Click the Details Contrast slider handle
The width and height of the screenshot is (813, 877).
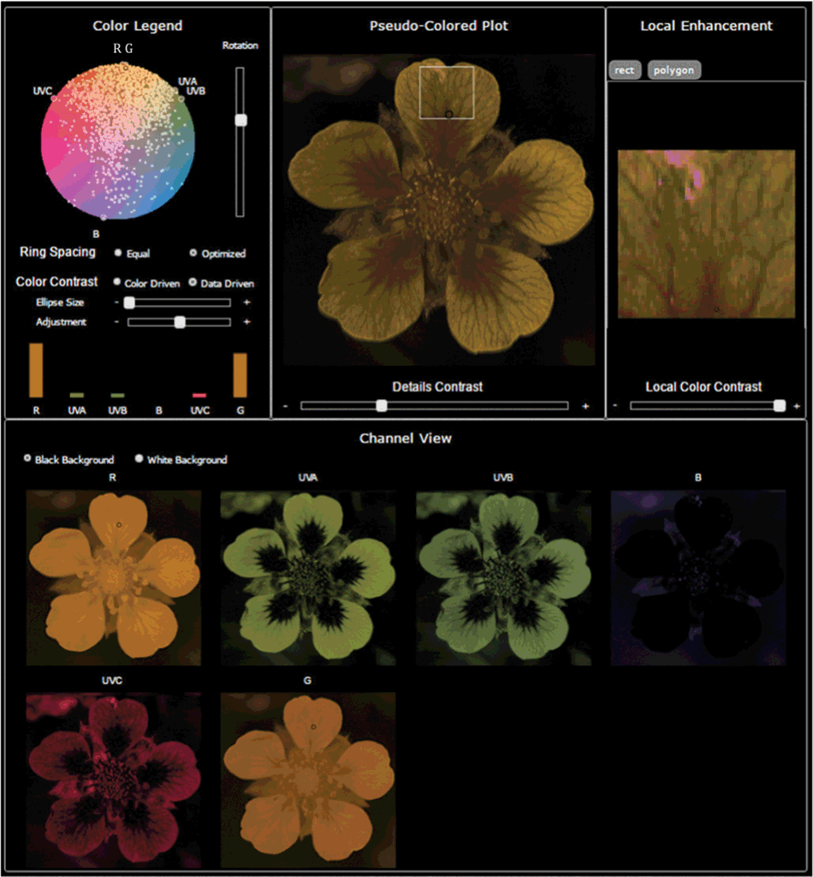382,406
